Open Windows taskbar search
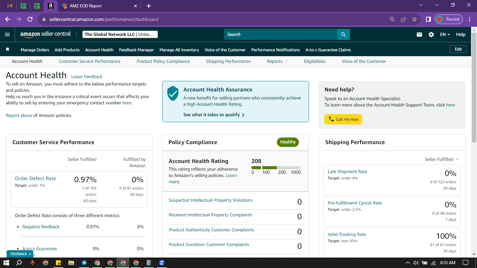Image resolution: width=477 pixels, height=268 pixels. coord(19,263)
